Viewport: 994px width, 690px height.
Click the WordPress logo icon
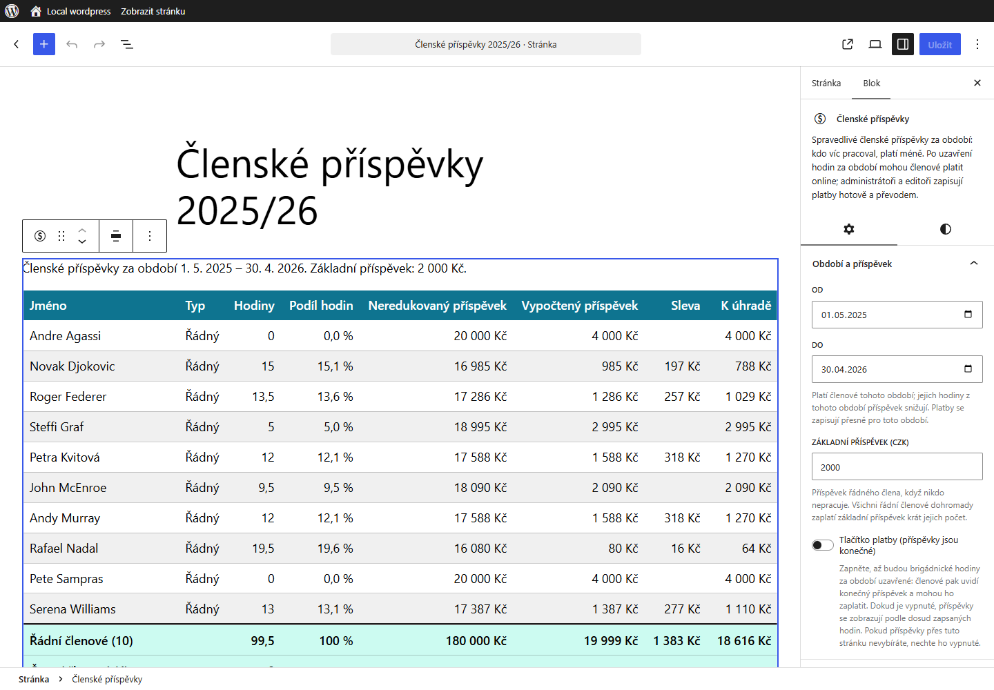(x=12, y=11)
